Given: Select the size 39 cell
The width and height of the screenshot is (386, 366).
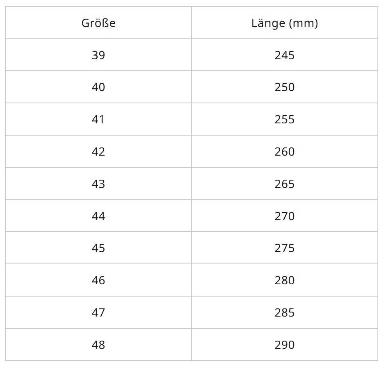Looking at the screenshot, I should (x=98, y=55).
